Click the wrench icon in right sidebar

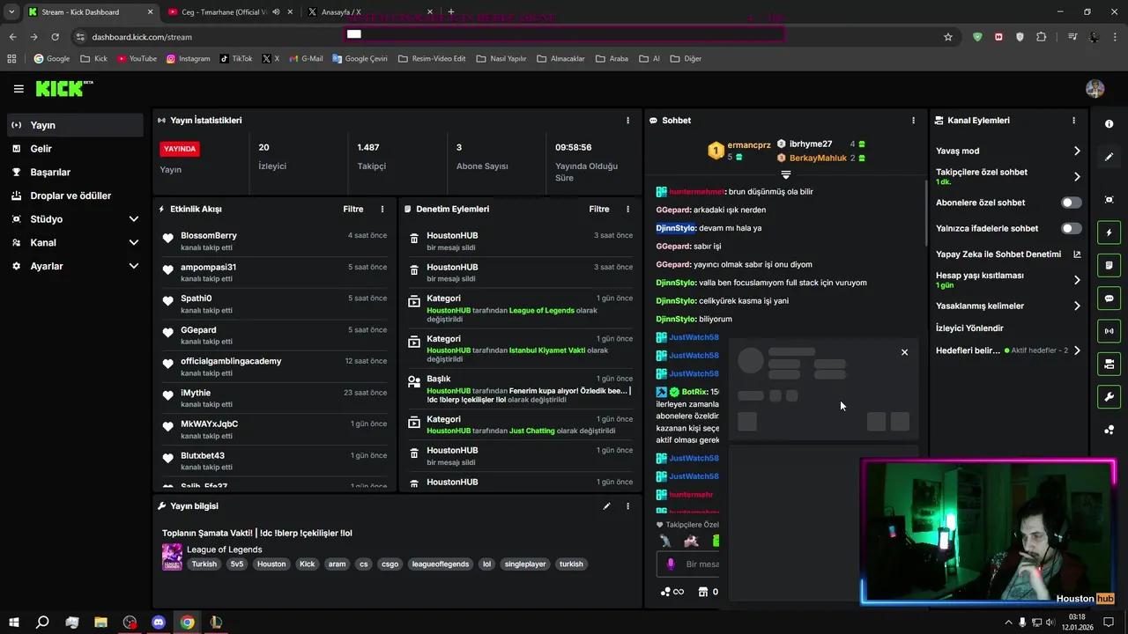[1109, 396]
